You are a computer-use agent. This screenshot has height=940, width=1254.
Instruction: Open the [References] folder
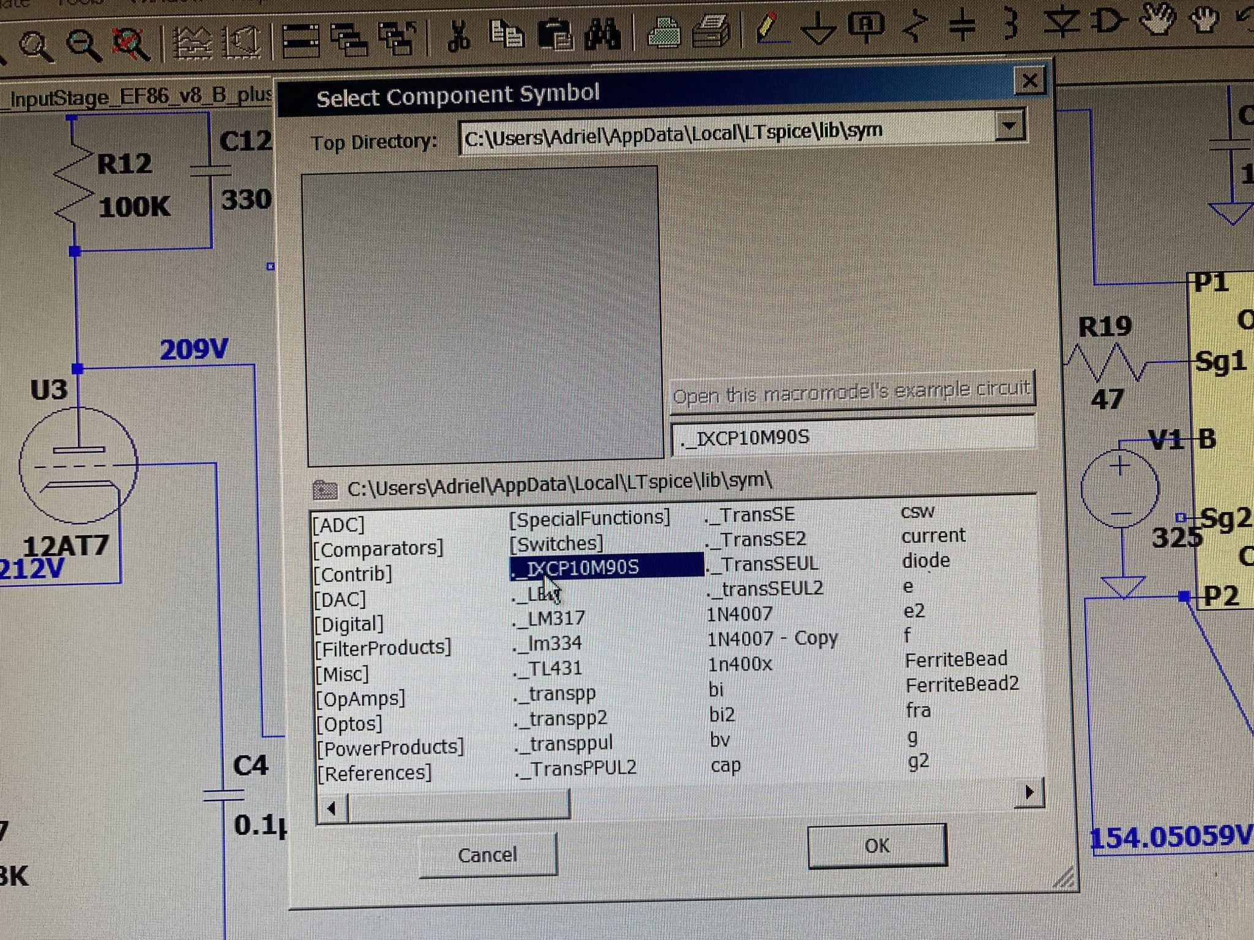coord(375,774)
